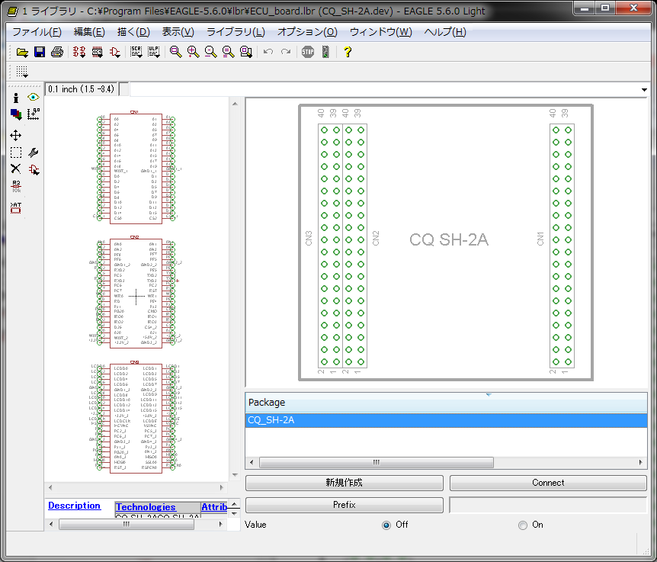
Task: Select the CQ_SH-2A package row
Action: (446, 420)
